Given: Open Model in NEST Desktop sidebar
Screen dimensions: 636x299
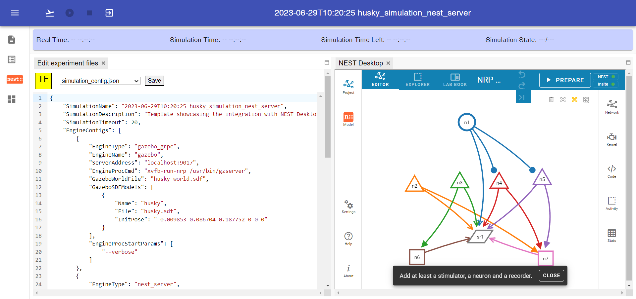Looking at the screenshot, I should [348, 119].
